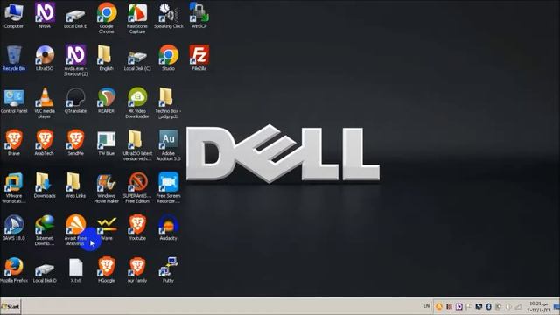The image size is (560, 315).
Task: Click the network signal tray icon
Action: click(x=518, y=307)
